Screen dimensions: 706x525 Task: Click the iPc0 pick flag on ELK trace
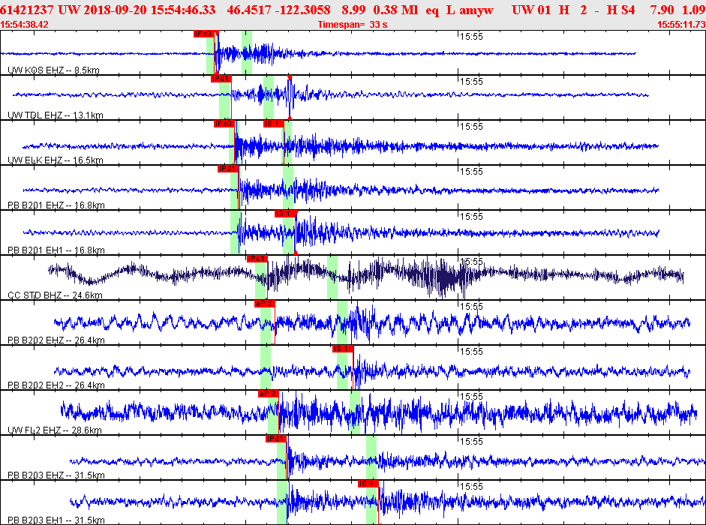pos(224,124)
